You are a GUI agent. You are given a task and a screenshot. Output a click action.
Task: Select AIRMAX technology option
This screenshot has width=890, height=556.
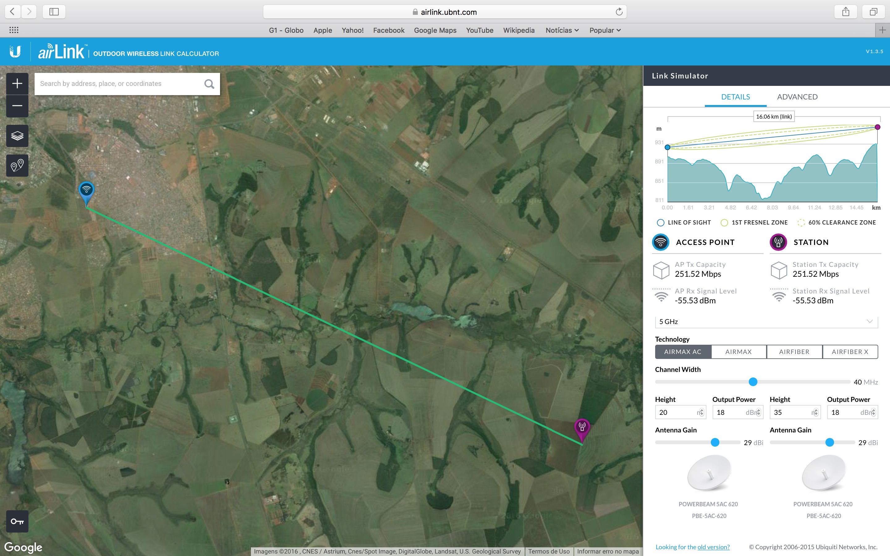pyautogui.click(x=739, y=352)
